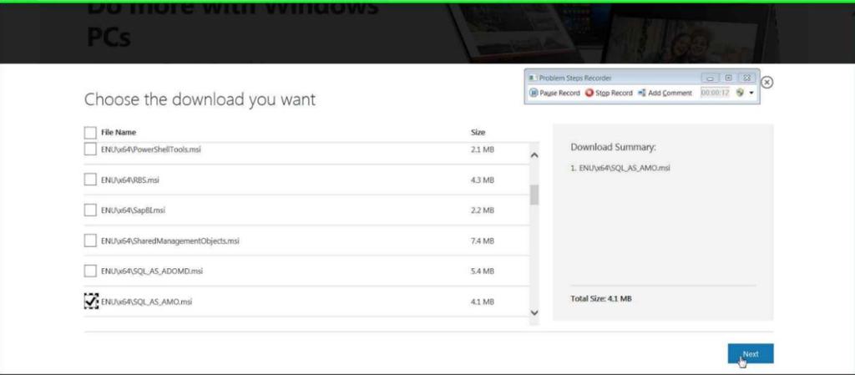Check the PowerShellTools.msi checkbox
855x375 pixels.
coord(90,149)
